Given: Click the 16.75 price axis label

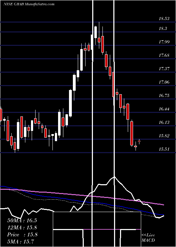Looking at the screenshot, I should click(x=164, y=96).
